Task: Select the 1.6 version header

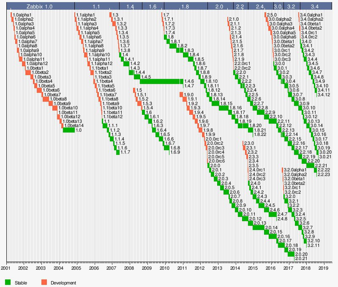Action: coord(153,6)
